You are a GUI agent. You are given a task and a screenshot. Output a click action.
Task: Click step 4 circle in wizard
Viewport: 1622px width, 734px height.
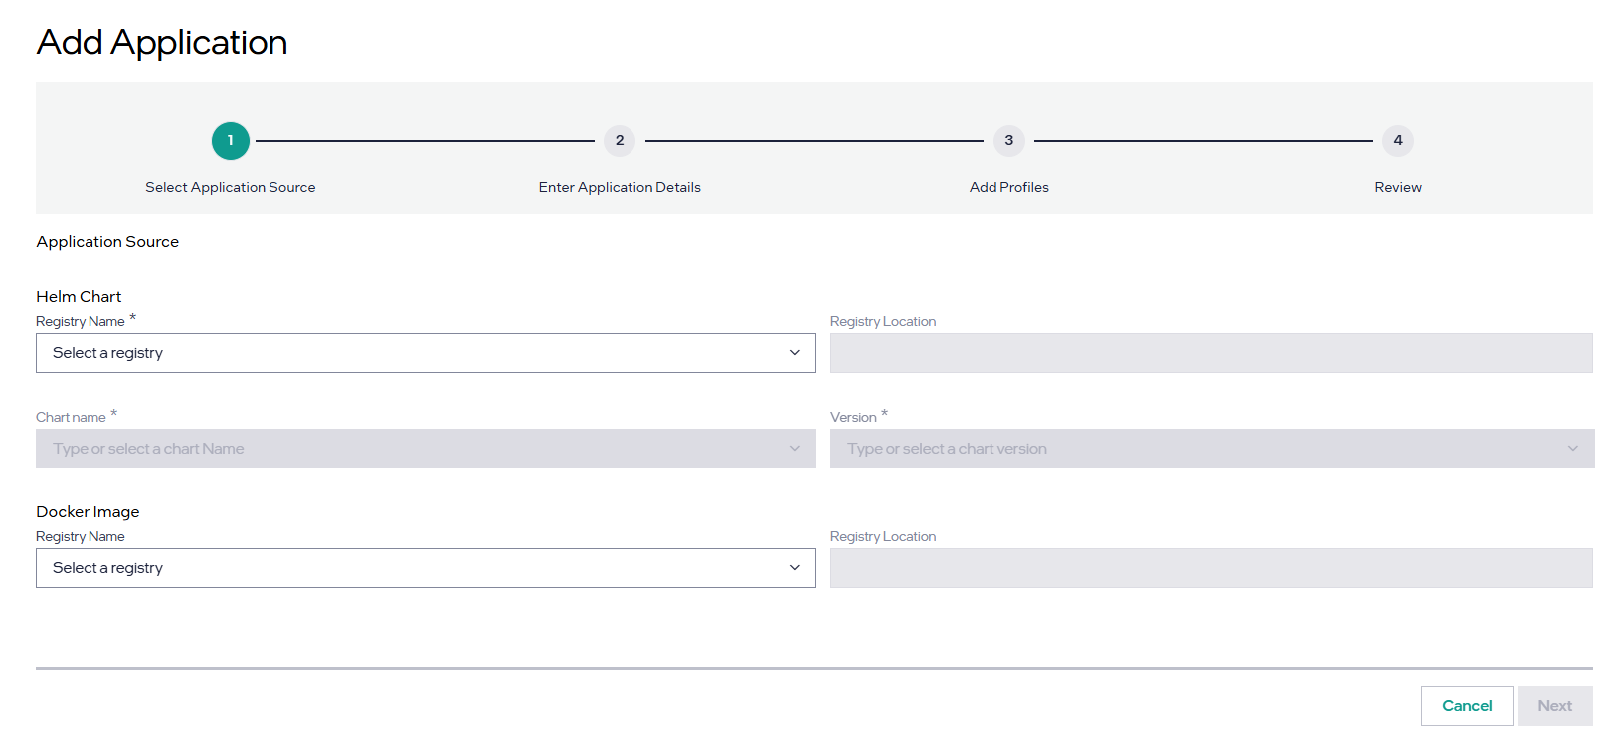[1397, 141]
